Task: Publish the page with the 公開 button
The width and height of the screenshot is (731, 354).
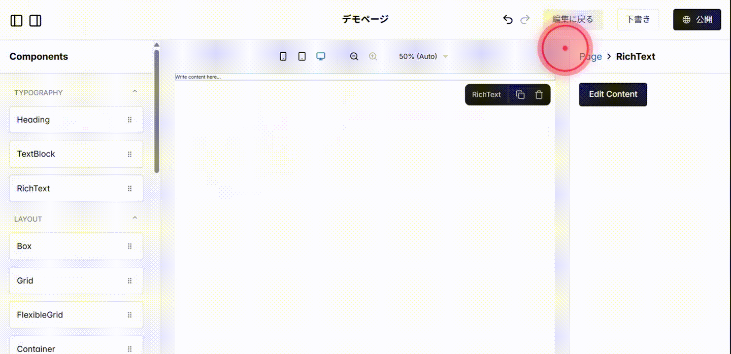Action: (x=696, y=19)
